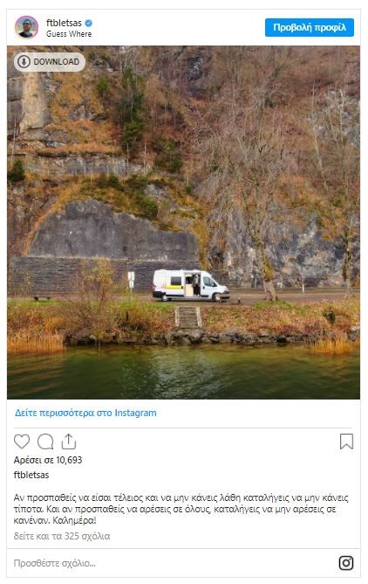Viewport: 368px width, 584px height.
Task: Click the Instagram logo icon
Action: [345, 563]
